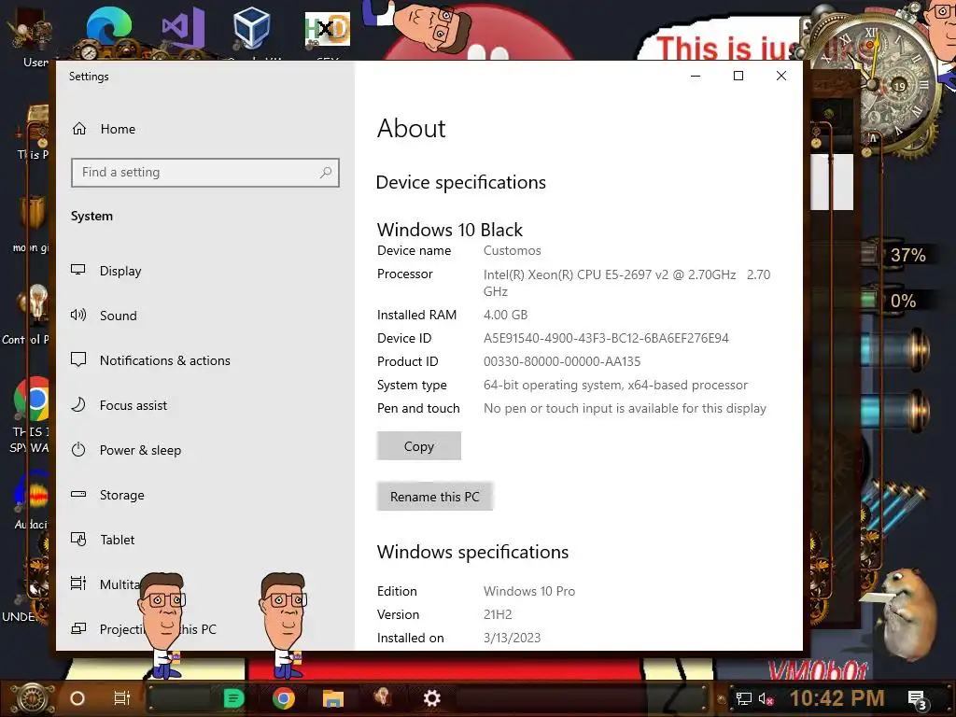Click the version value 21H2

tap(498, 614)
